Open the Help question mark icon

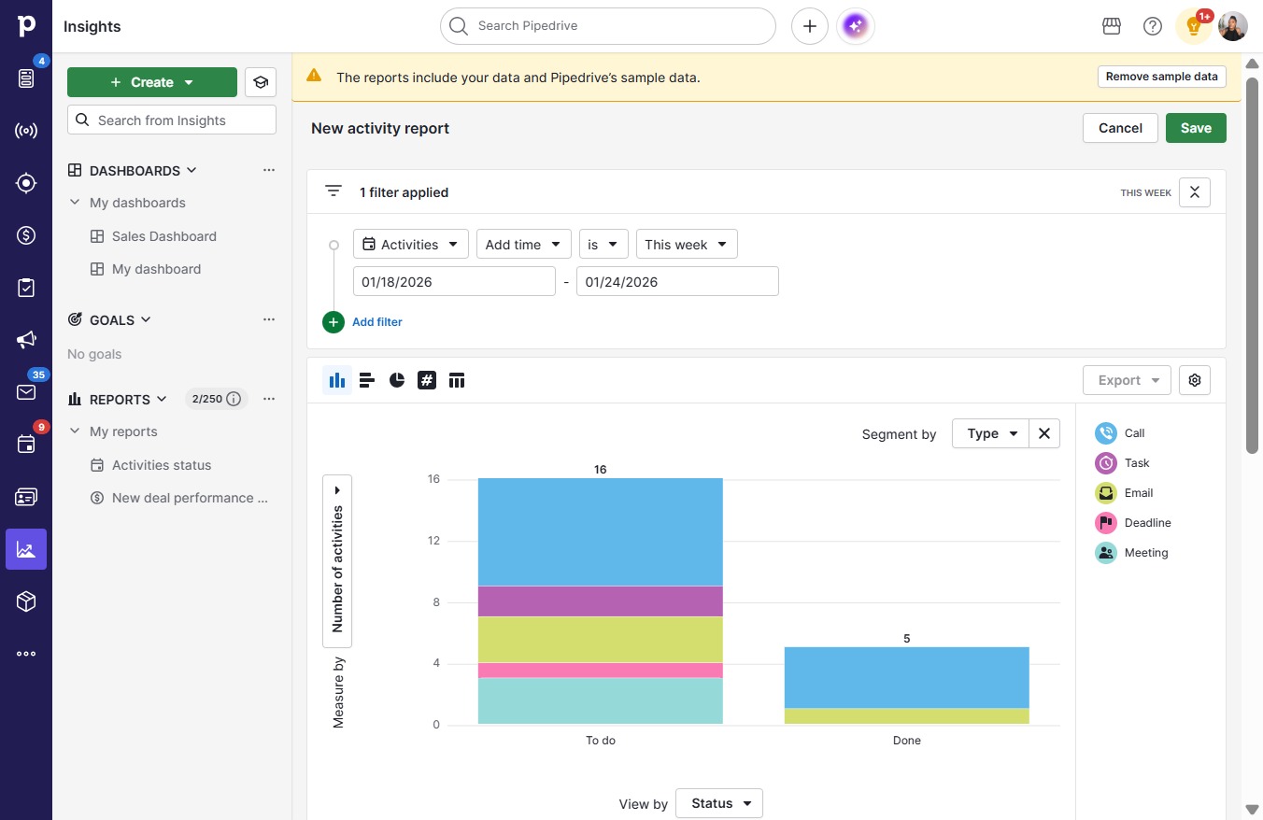tap(1153, 26)
